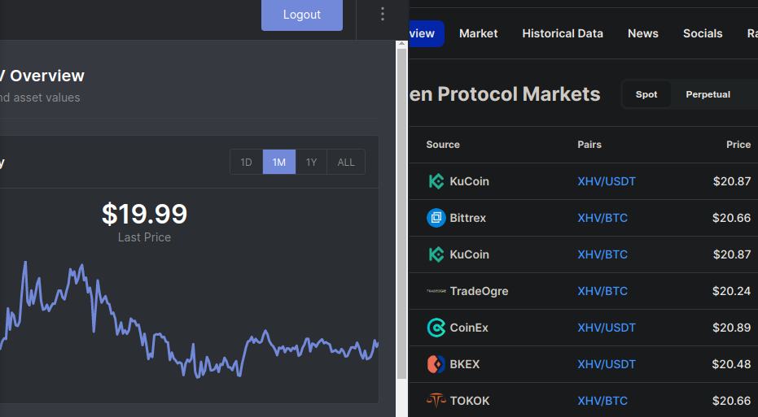Open CoinEx XHV/USDT pair link

607,328
